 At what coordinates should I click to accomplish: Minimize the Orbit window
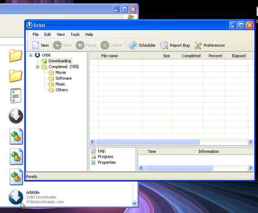233,25
